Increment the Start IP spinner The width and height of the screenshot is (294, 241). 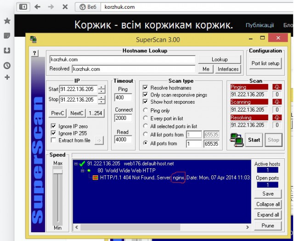(x=102, y=87)
